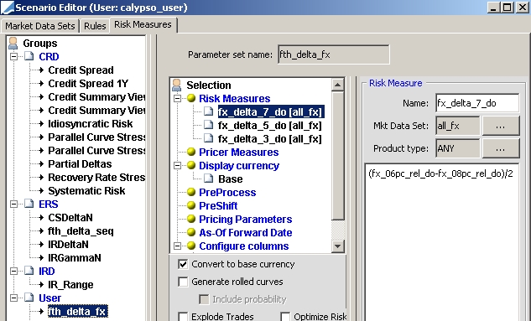Enable Generate rolled curves checkbox
Screen dimensions: 531x321
click(183, 282)
